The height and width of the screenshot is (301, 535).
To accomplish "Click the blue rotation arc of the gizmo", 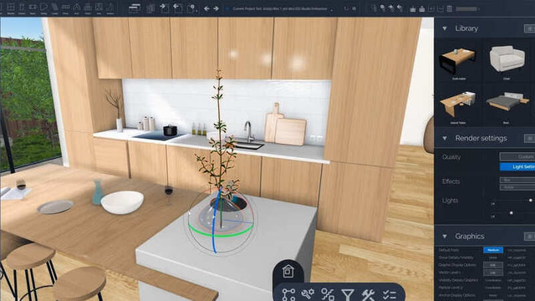I will pos(214,228).
